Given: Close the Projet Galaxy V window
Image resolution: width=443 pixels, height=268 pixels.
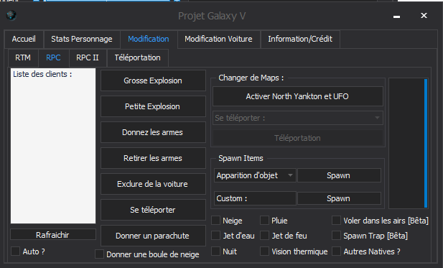Looking at the screenshot, I should click(424, 16).
